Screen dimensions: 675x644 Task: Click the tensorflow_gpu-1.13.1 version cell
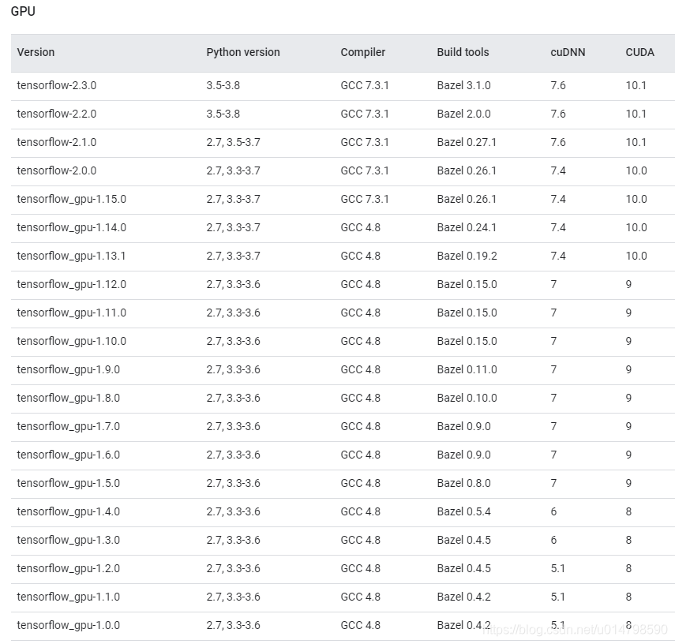click(71, 256)
